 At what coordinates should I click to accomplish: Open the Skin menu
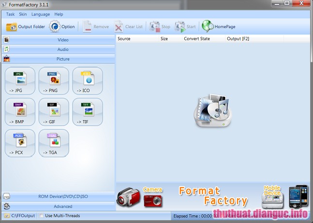coord(23,14)
